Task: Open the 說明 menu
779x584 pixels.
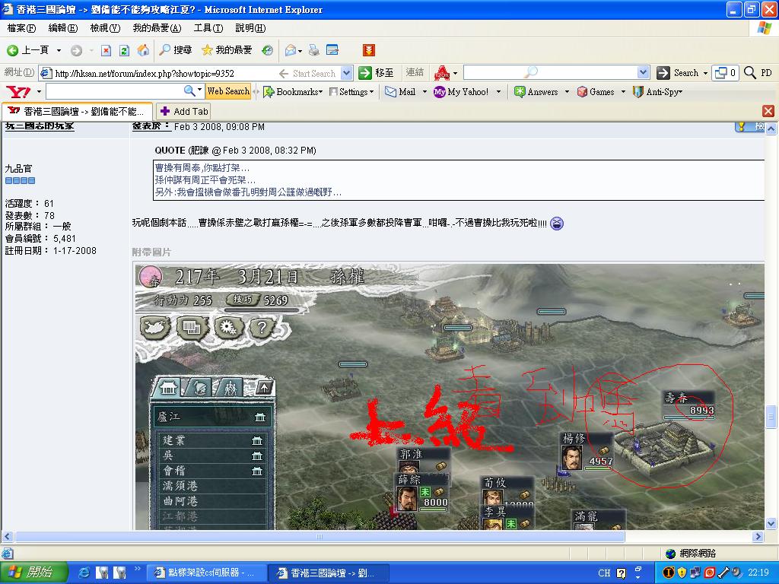Action: 250,28
